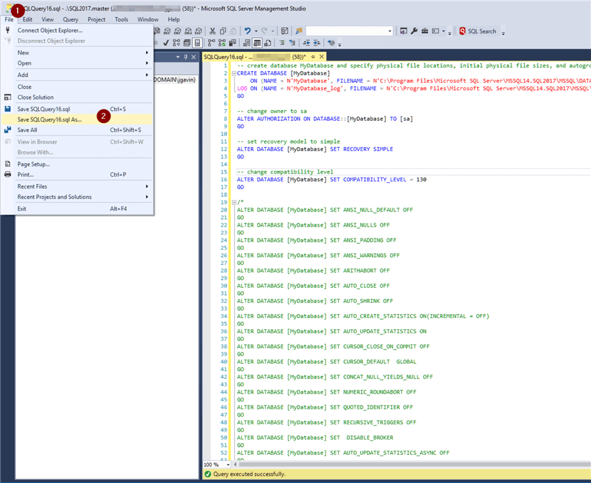Toggle IntelliSense enabled button
Screen dimensions: 591x483
[197, 43]
